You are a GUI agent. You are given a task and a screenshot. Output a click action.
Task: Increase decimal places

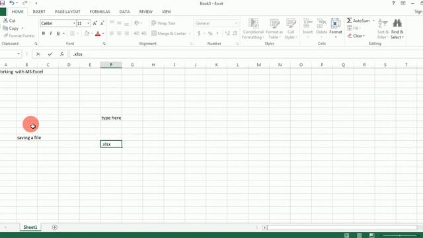pyautogui.click(x=227, y=34)
